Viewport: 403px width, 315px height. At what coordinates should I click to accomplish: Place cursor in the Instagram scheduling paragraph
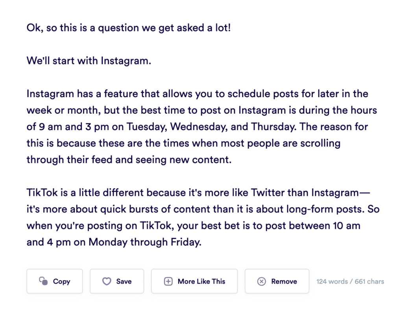pos(202,127)
